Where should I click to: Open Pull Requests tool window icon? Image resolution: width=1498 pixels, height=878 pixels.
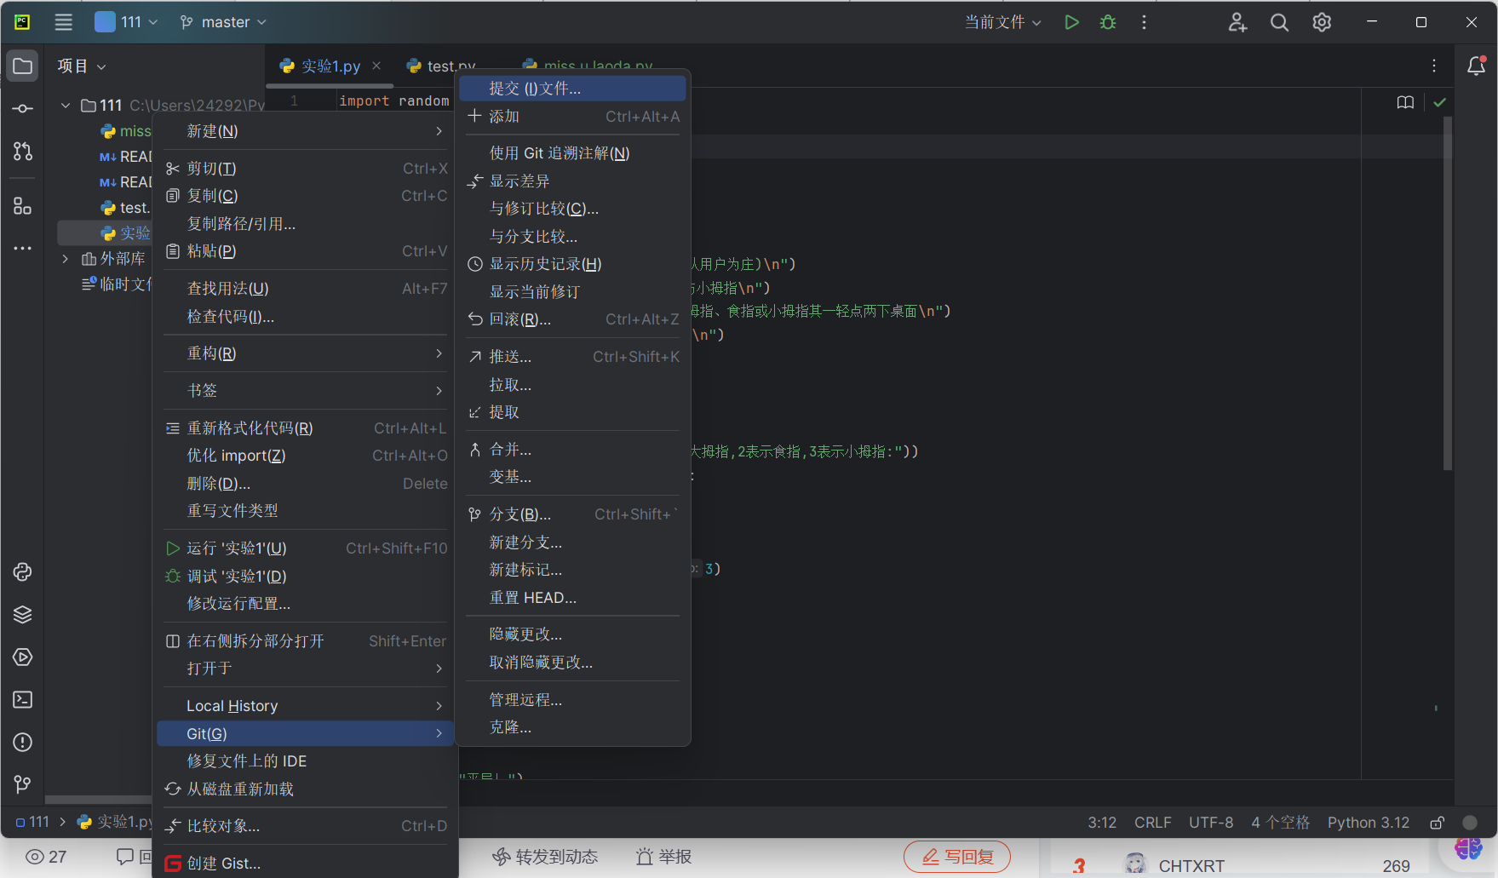(x=23, y=152)
